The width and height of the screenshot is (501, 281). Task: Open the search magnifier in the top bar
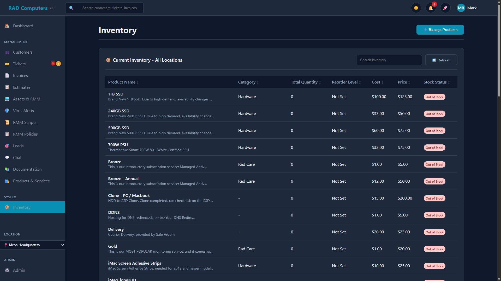(71, 8)
